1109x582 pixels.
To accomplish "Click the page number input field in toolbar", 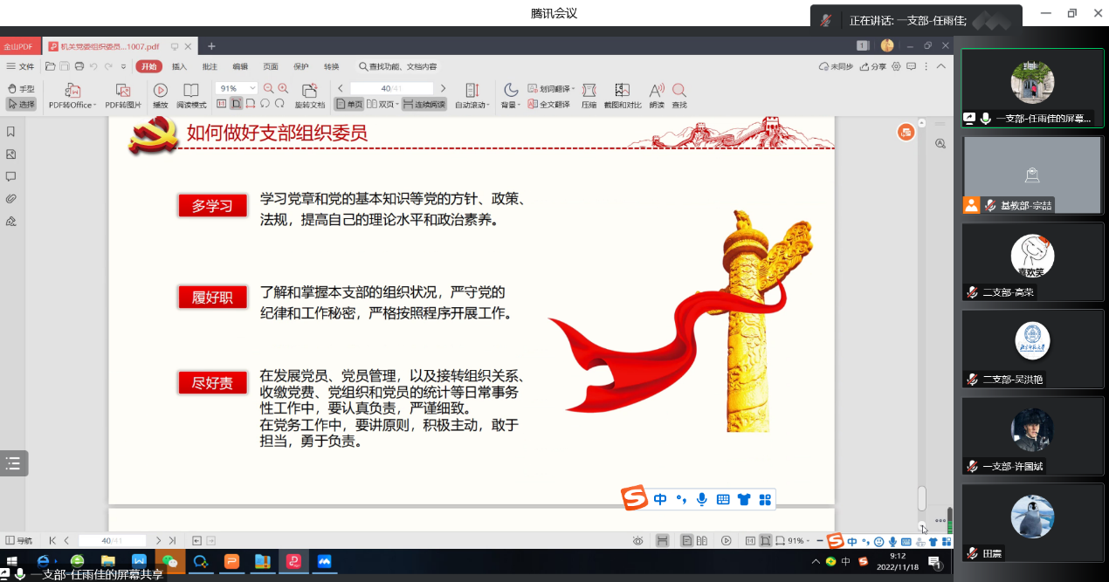I will pyautogui.click(x=391, y=88).
